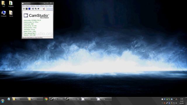Select the Programs folder on desktop
Screen dimensions: 187x105
[x=11, y=4]
